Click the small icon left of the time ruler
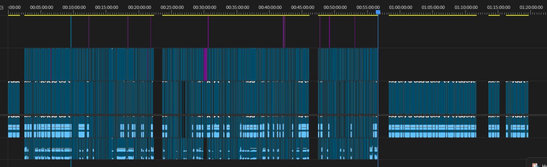 [2, 7]
